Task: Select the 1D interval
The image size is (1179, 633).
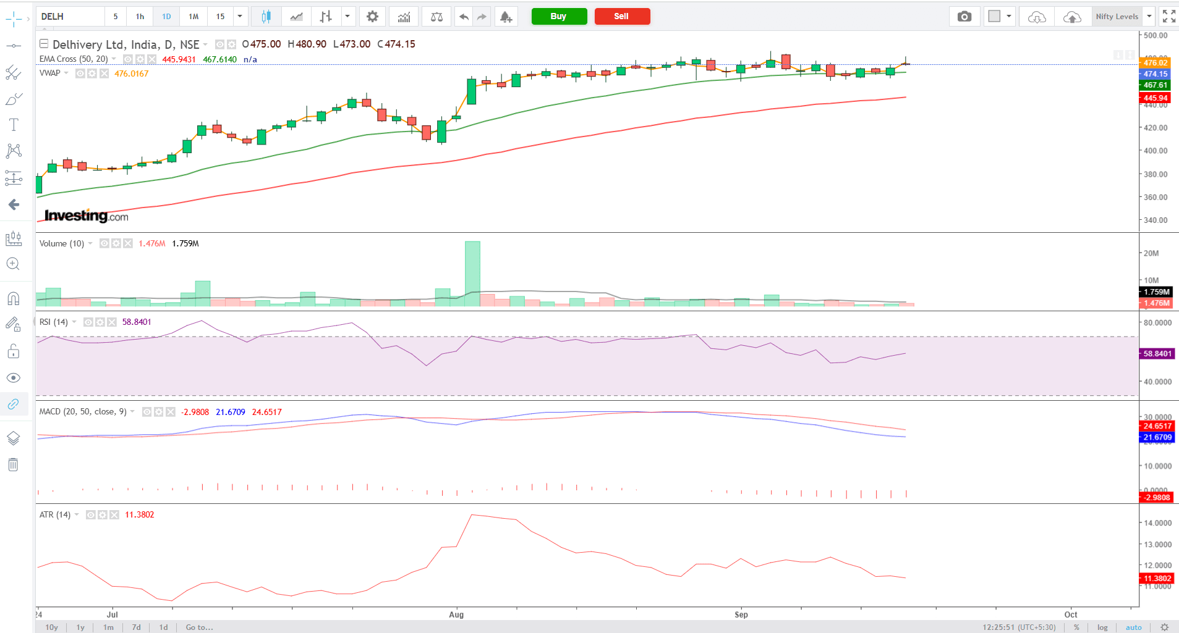Action: (x=166, y=17)
